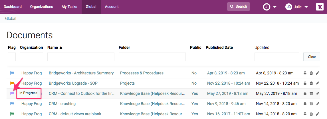Click the lock icon for Bridgeworks Architecture Summary
Screen dimensions: 327x119
point(305,73)
